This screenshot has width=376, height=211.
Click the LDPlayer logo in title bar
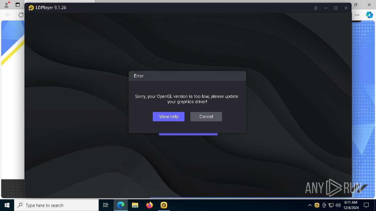point(31,8)
